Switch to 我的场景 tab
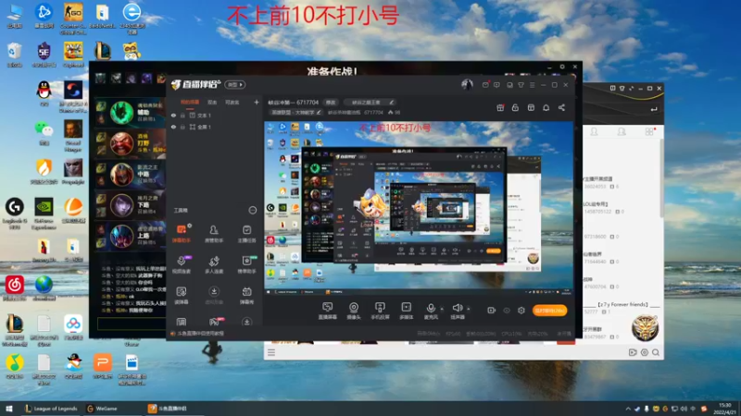Viewport: 741px width, 416px height. pos(190,103)
